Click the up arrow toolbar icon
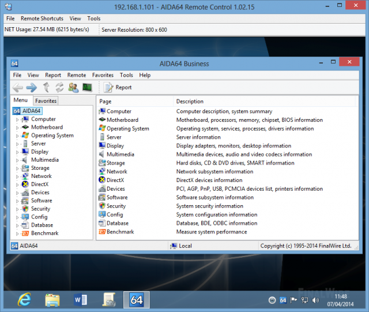369x312 pixels. 46,87
